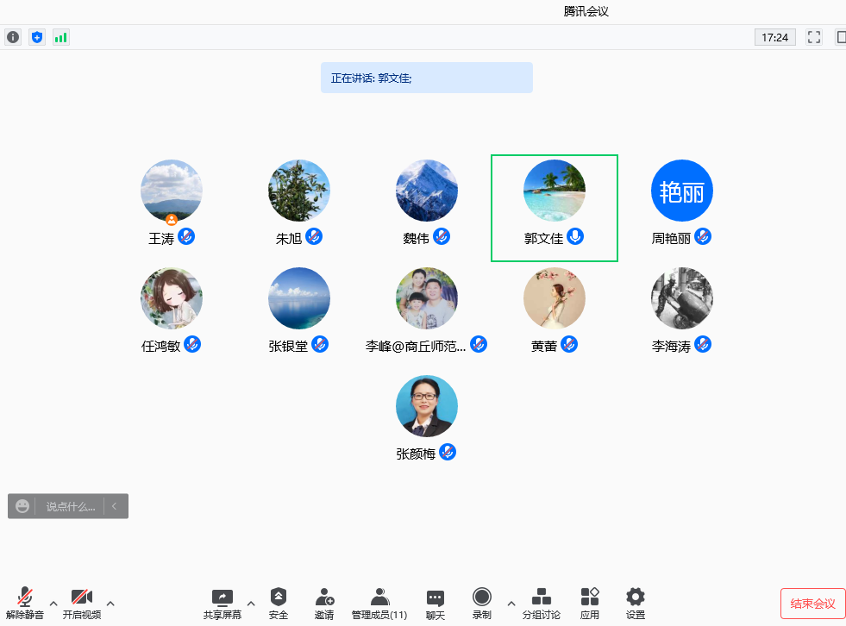Viewport: 846px width, 626px height.
Task: Toggle 开启视频 camera button
Action: click(81, 603)
